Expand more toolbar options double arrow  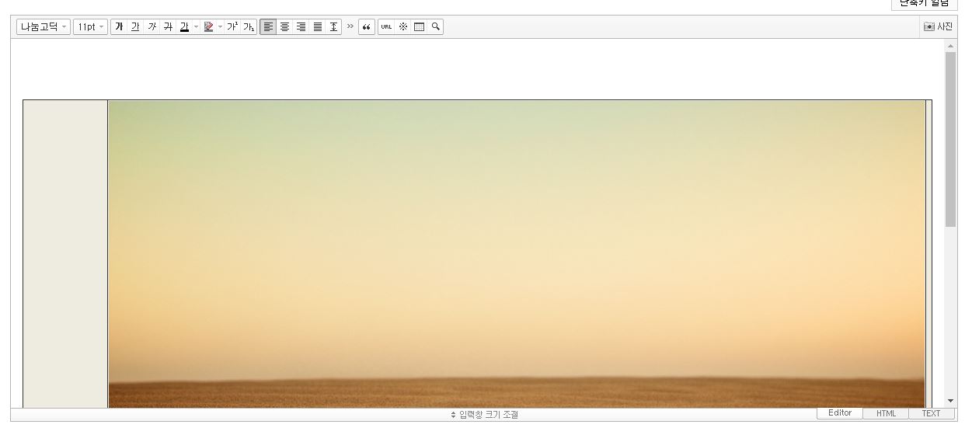tap(350, 26)
